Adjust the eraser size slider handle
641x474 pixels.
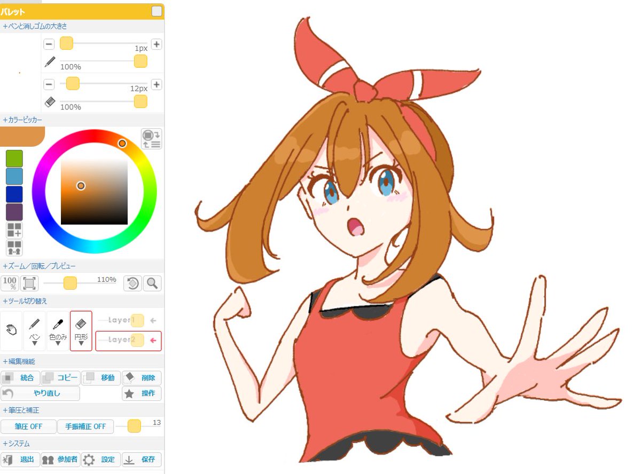(73, 84)
